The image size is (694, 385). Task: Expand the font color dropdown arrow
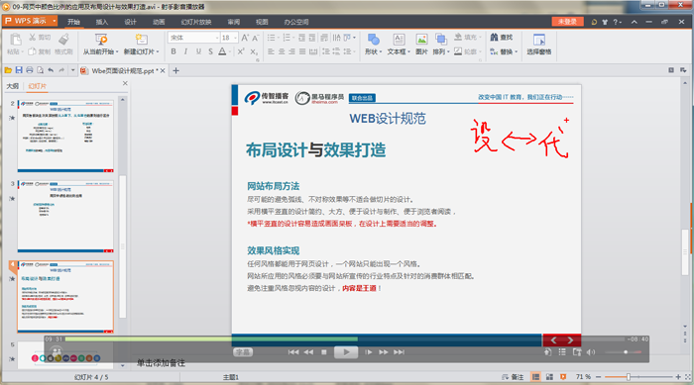[x=230, y=52]
